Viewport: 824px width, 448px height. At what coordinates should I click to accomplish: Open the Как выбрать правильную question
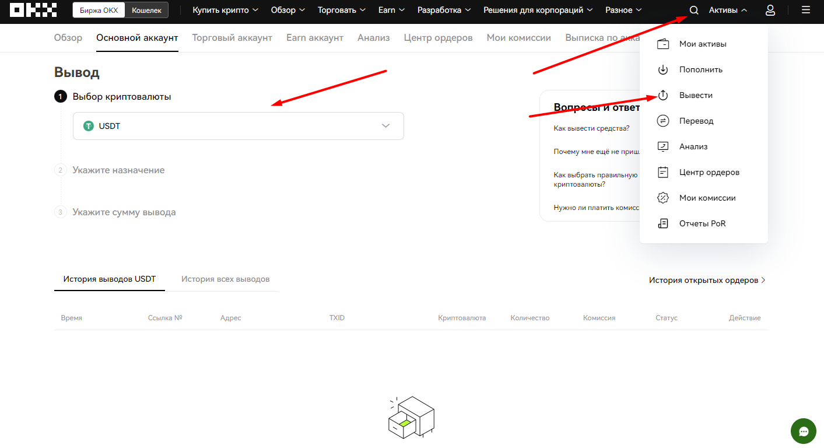click(596, 179)
